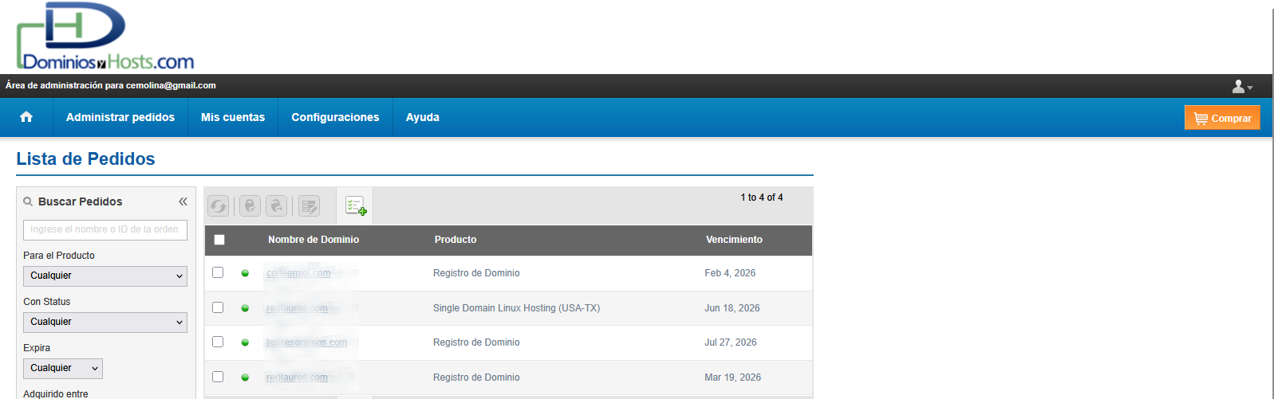Screen dimensions: 1274x399
Task: Open the Administrar pedidos menu
Action: coord(120,117)
